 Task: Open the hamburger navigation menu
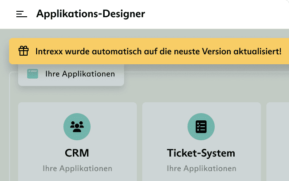[x=22, y=14]
